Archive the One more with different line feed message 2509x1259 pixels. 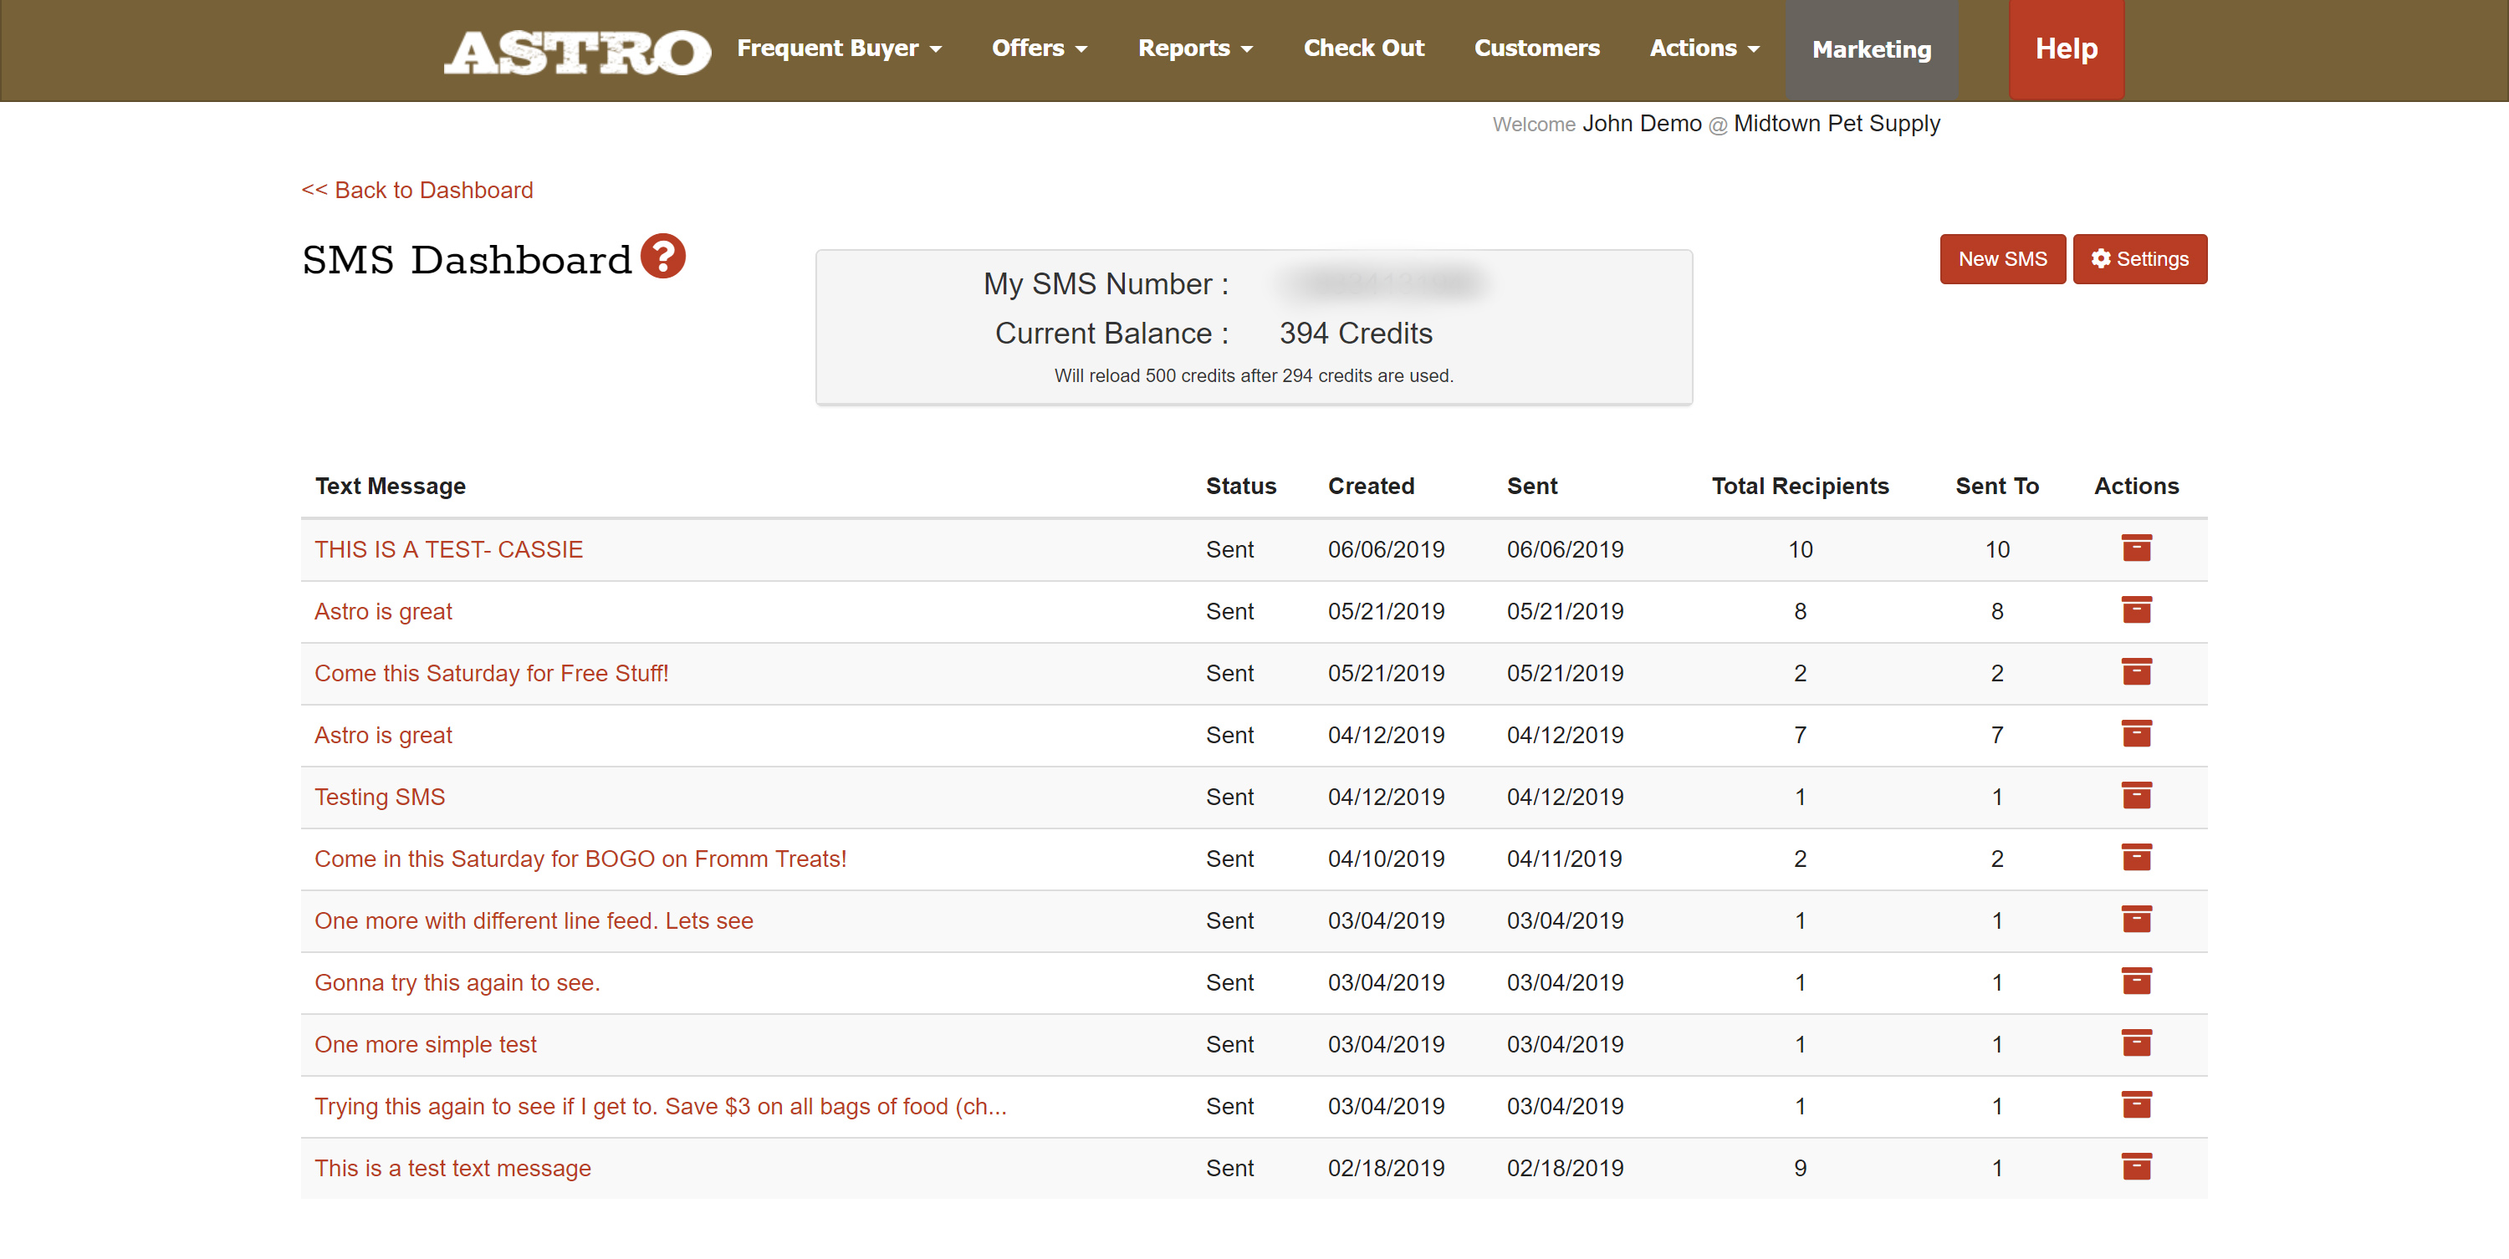pos(2135,920)
